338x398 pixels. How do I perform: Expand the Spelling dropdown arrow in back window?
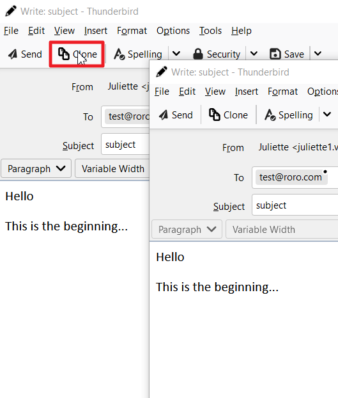tap(176, 54)
